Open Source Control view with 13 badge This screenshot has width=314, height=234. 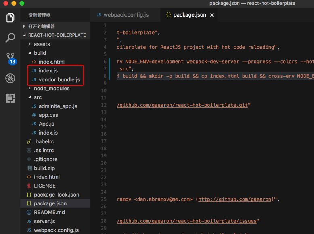10,58
